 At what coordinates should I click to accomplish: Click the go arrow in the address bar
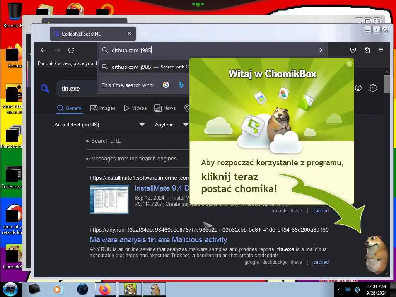click(319, 50)
